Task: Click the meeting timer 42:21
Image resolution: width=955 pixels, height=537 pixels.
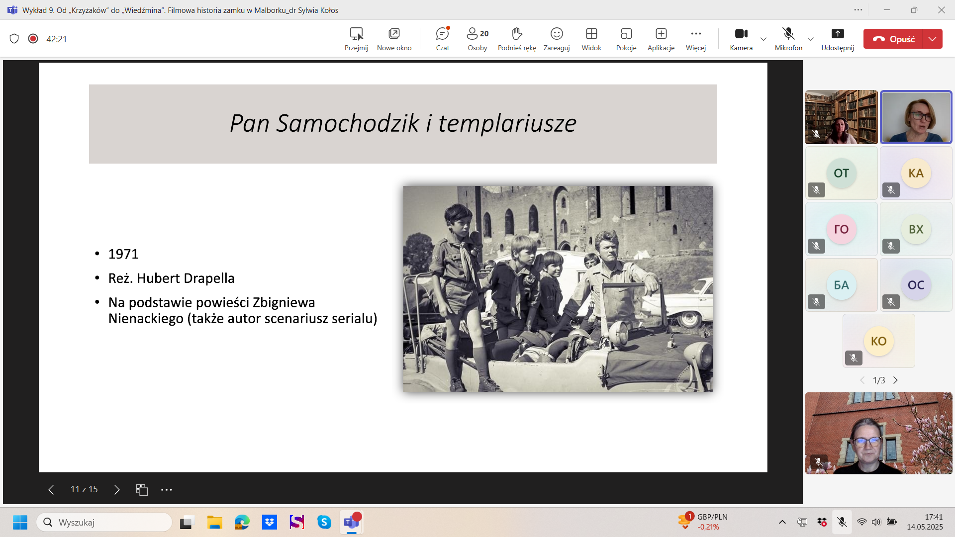Action: point(56,39)
